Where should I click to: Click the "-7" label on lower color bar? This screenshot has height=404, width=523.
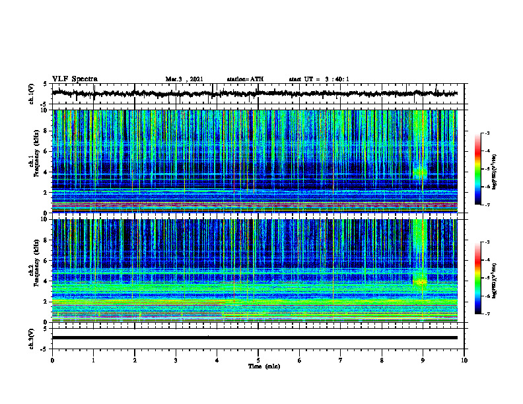(x=487, y=314)
